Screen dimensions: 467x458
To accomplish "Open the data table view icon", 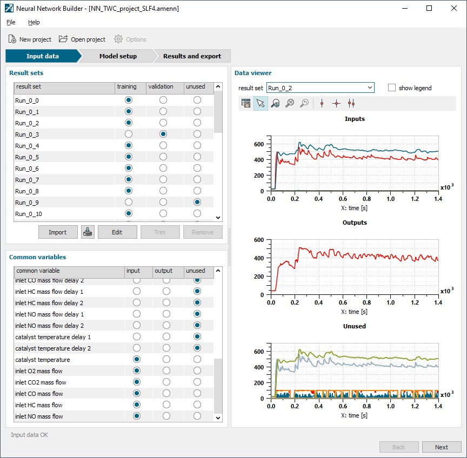I will point(246,103).
